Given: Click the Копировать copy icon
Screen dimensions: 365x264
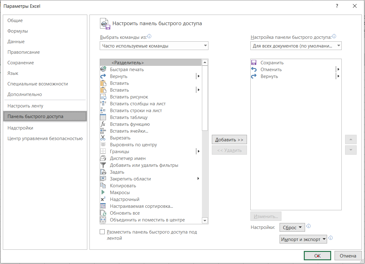Looking at the screenshot, I should 103,185.
